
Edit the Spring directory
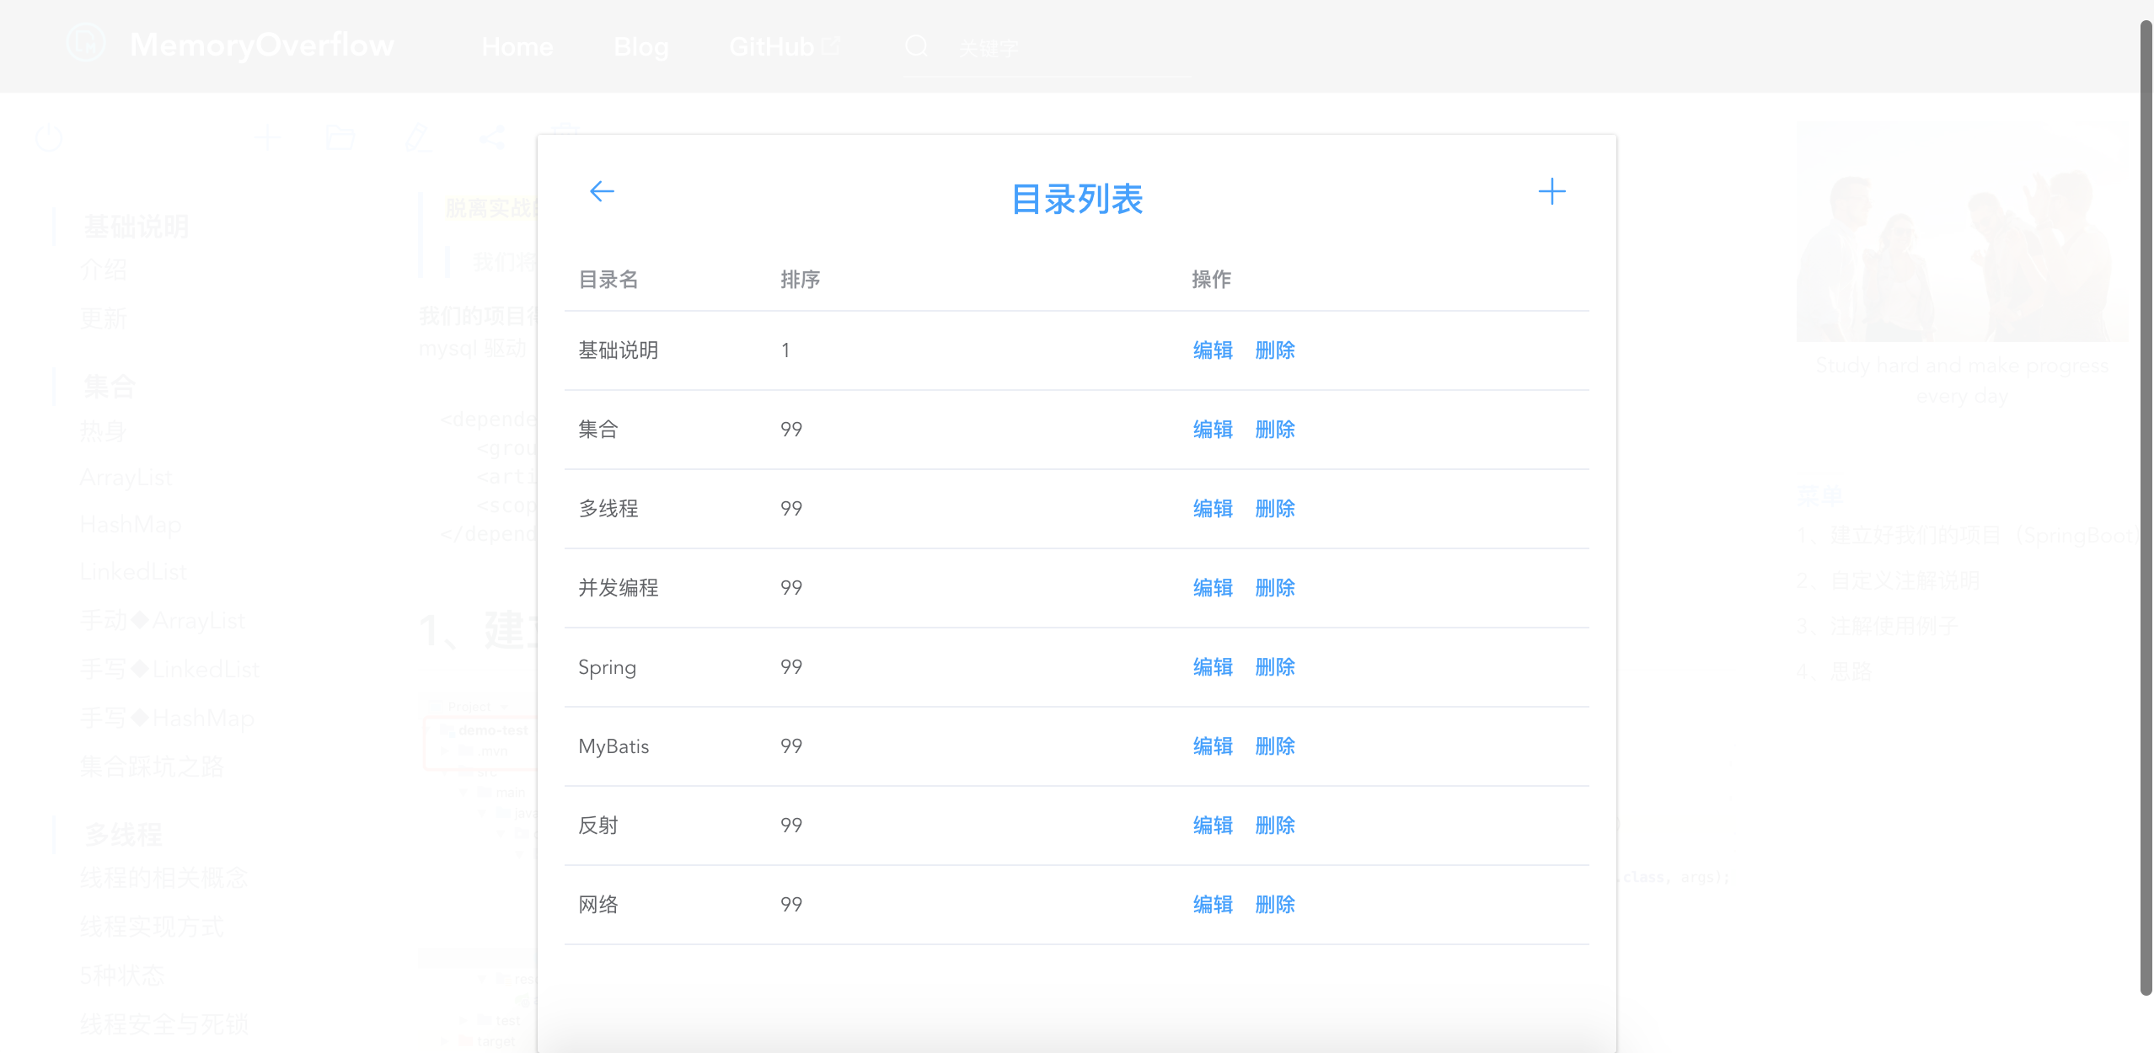[1213, 667]
